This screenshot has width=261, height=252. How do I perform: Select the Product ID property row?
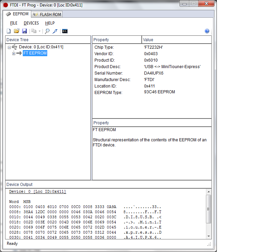152,60
